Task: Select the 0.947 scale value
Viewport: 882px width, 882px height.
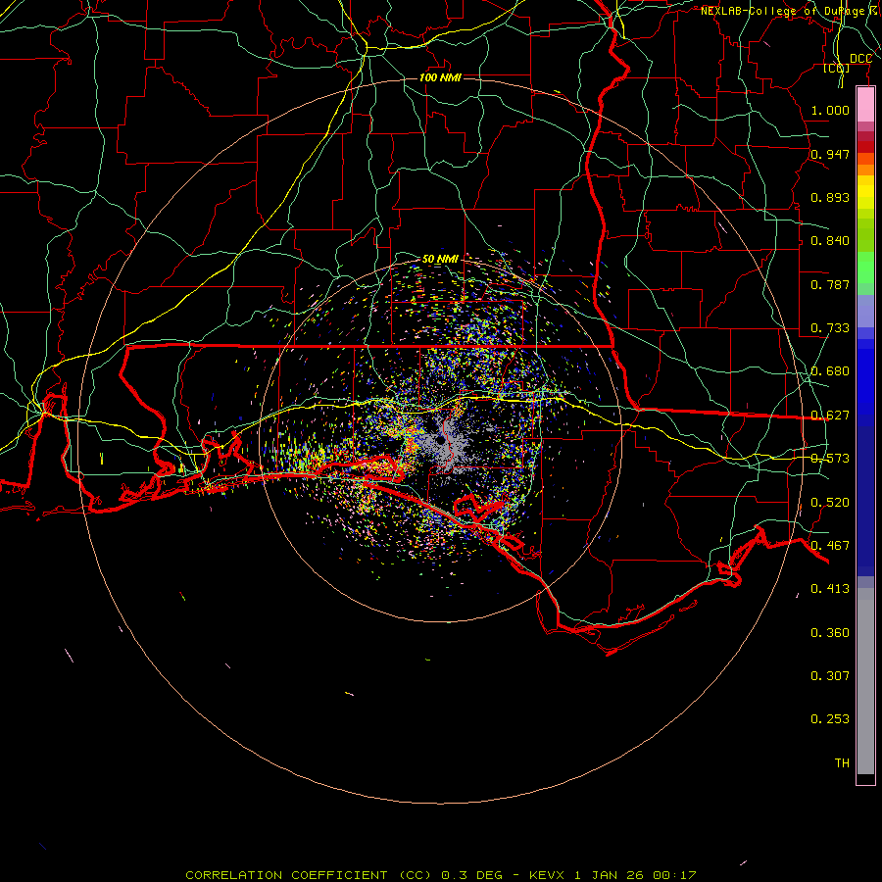Action: (x=830, y=154)
